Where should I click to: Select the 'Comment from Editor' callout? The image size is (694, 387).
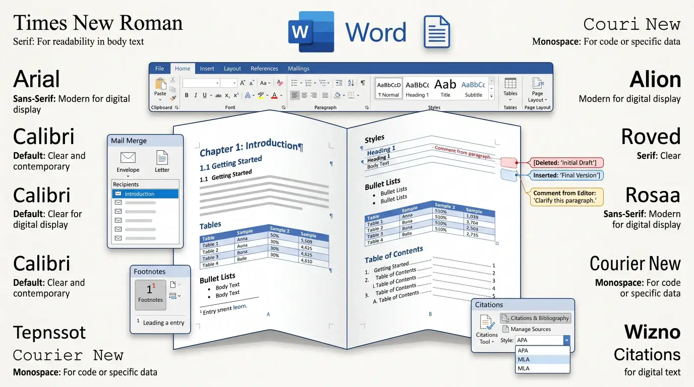[567, 197]
